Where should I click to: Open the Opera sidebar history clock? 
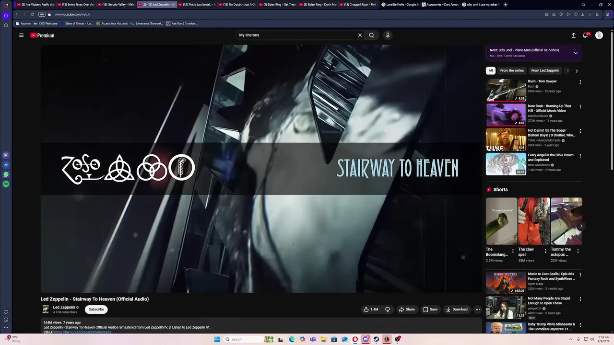pos(6,320)
